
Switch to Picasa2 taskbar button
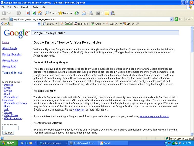click(113, 143)
